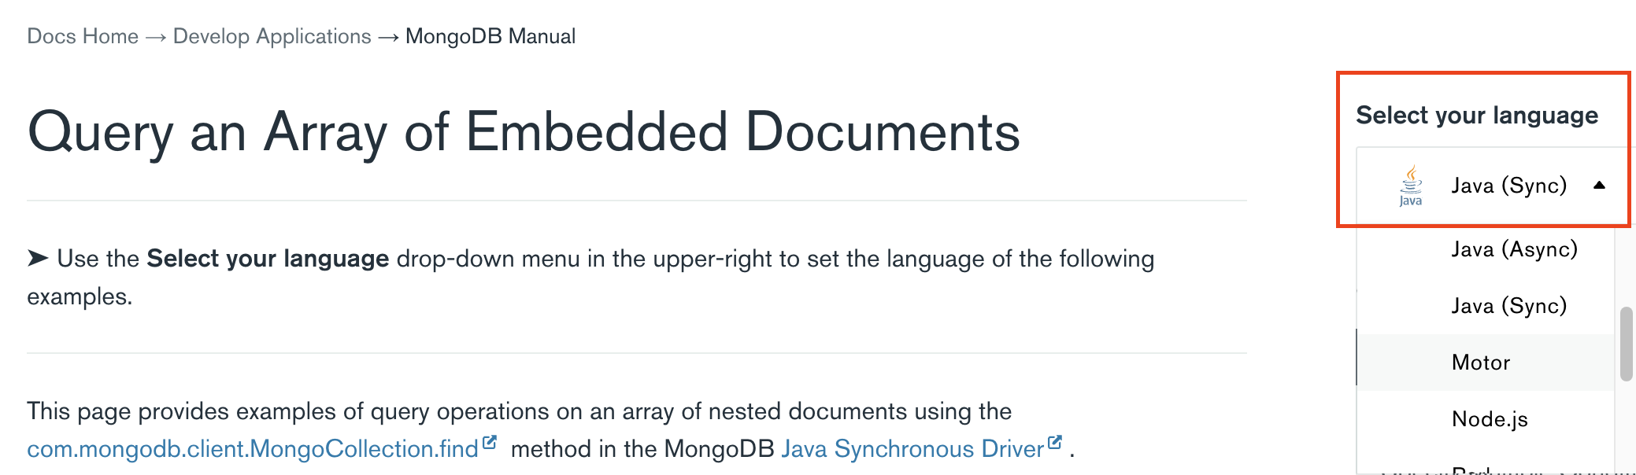Click the "Query an Array of Embedded Documents" heading
Screen dimensions: 1636x475
point(524,132)
